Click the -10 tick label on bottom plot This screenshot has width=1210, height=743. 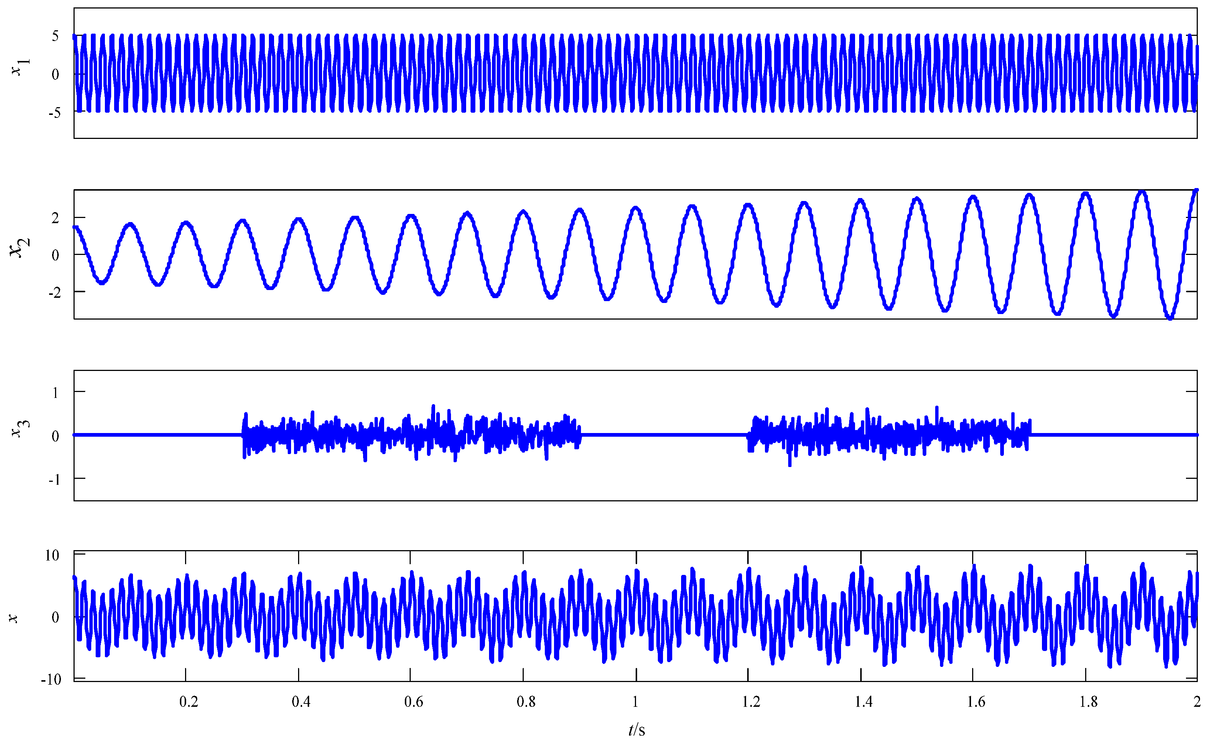click(52, 679)
